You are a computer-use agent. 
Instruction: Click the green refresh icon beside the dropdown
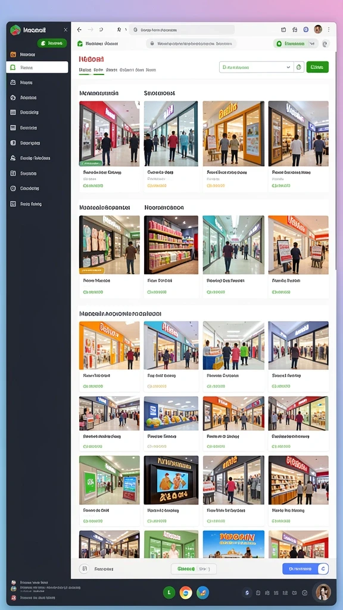point(299,67)
